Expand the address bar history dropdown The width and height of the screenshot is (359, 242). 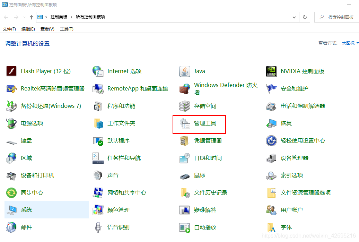[294, 17]
